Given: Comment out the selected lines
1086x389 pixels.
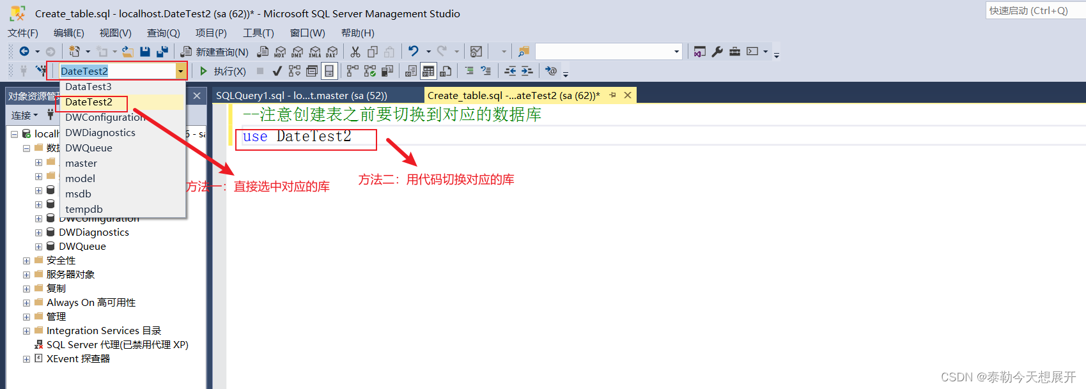Looking at the screenshot, I should 469,71.
